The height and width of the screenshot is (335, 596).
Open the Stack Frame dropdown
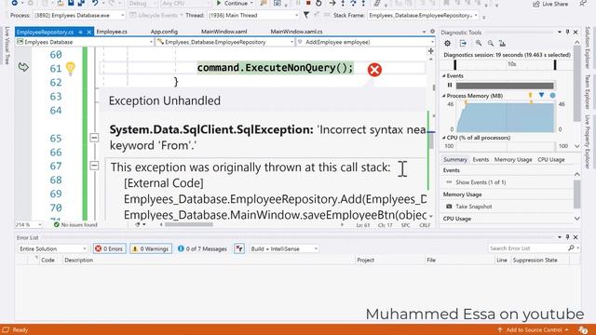[x=423, y=16]
